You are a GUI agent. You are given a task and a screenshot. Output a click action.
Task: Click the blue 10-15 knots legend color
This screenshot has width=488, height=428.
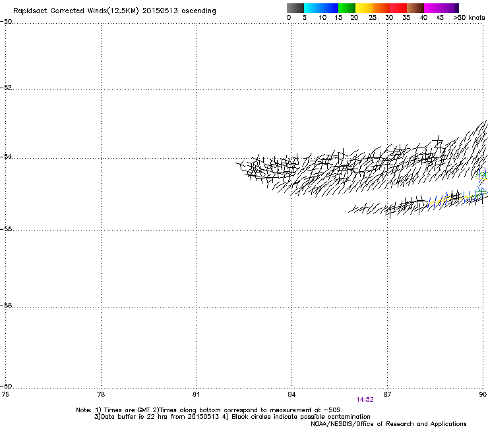pyautogui.click(x=330, y=8)
